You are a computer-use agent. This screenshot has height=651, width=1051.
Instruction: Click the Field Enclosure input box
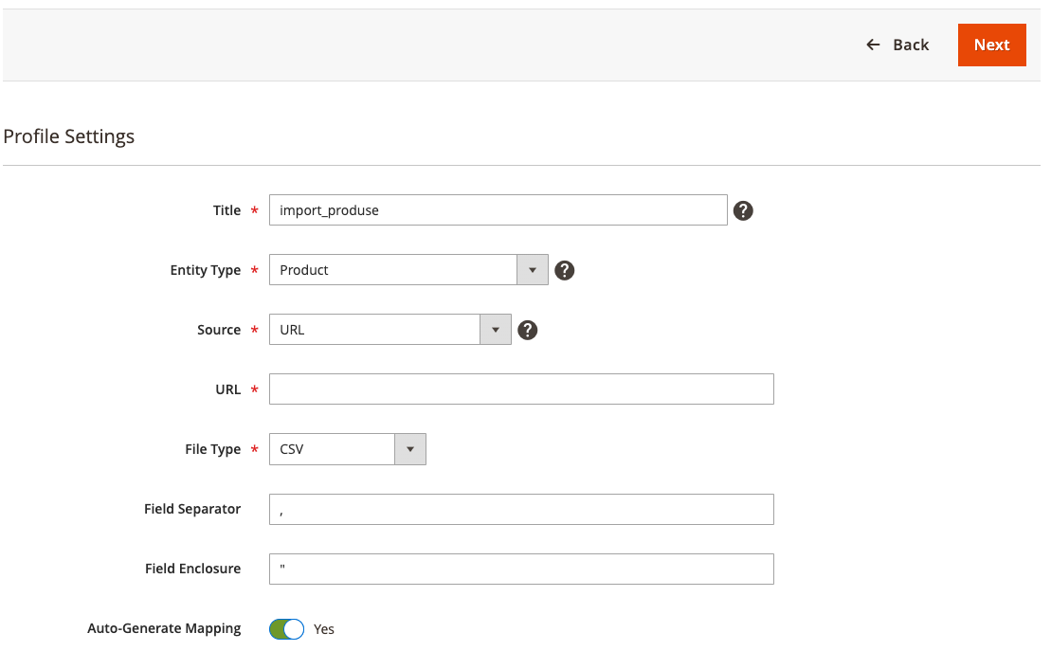[521, 570]
